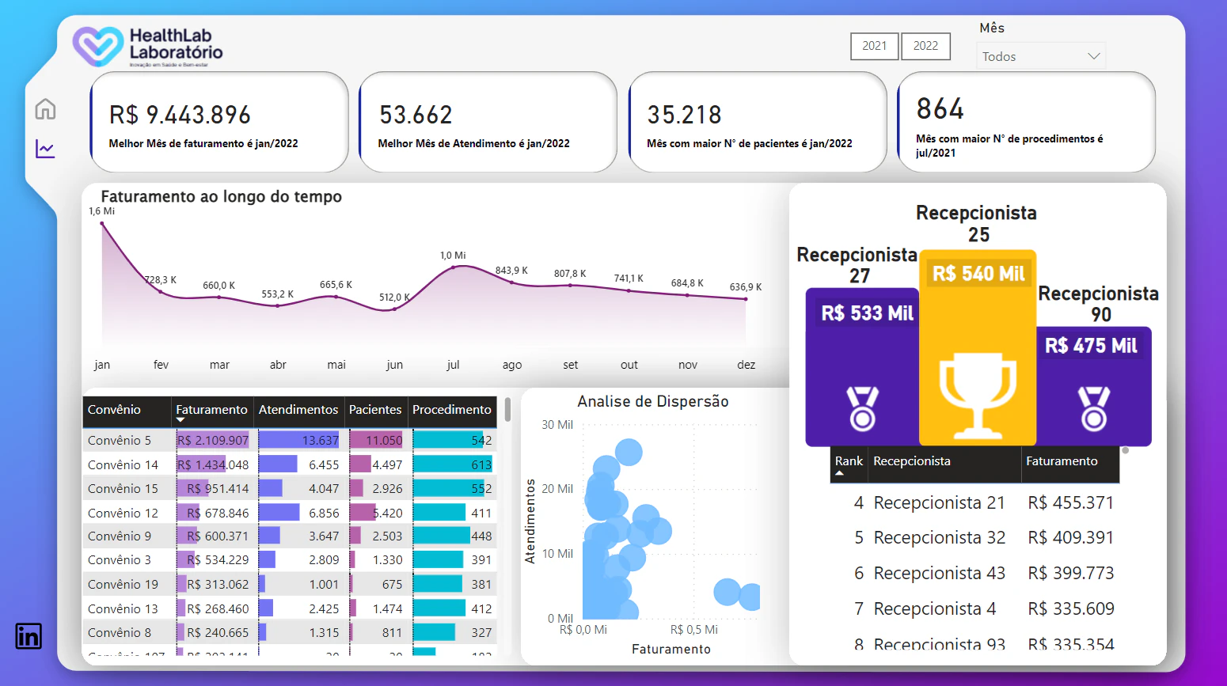The image size is (1227, 686).
Task: Sort table by Convênio column header
Action: [127, 410]
